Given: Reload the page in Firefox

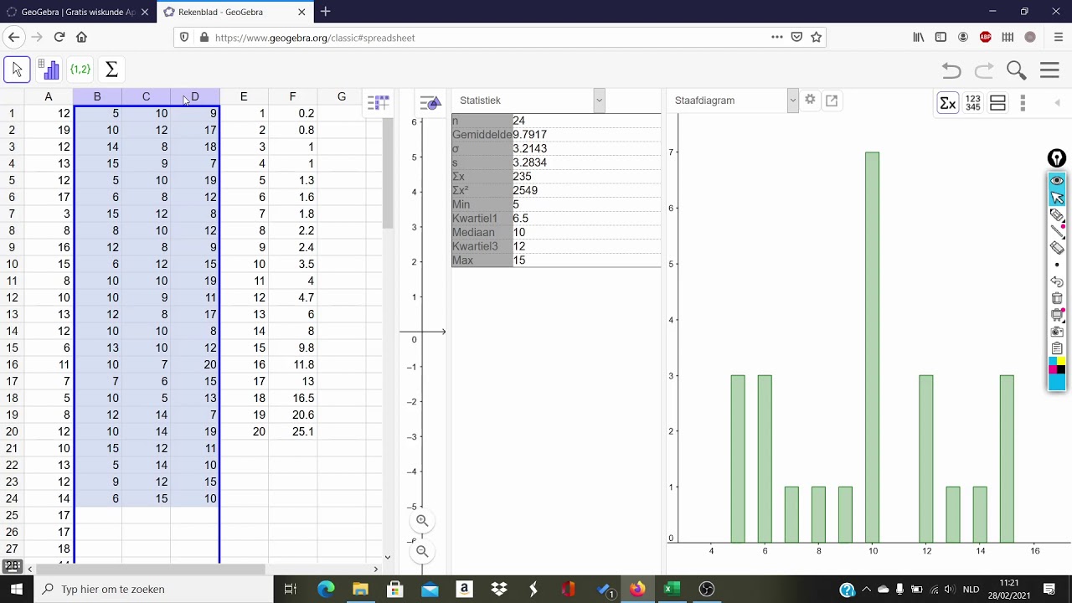Looking at the screenshot, I should point(59,37).
